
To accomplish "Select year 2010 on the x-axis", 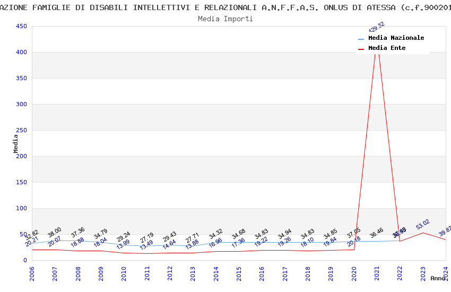I will 124,273.
